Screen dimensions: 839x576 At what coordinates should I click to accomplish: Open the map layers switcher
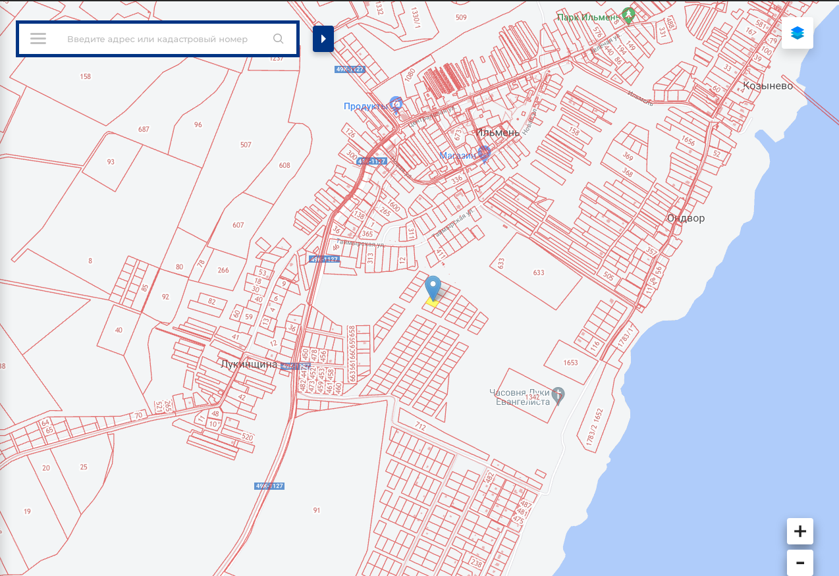(797, 34)
